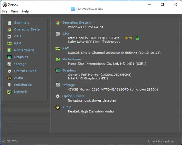182x145 pixels.
Task: Click the Operating System flag icon in sidebar
Action: 9,30
